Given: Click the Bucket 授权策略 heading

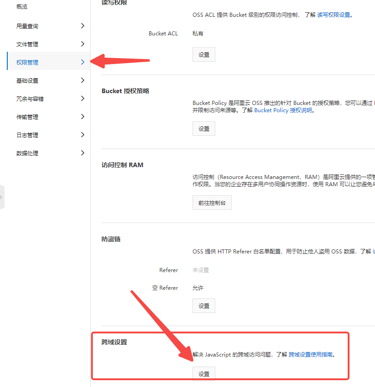Looking at the screenshot, I should (126, 91).
